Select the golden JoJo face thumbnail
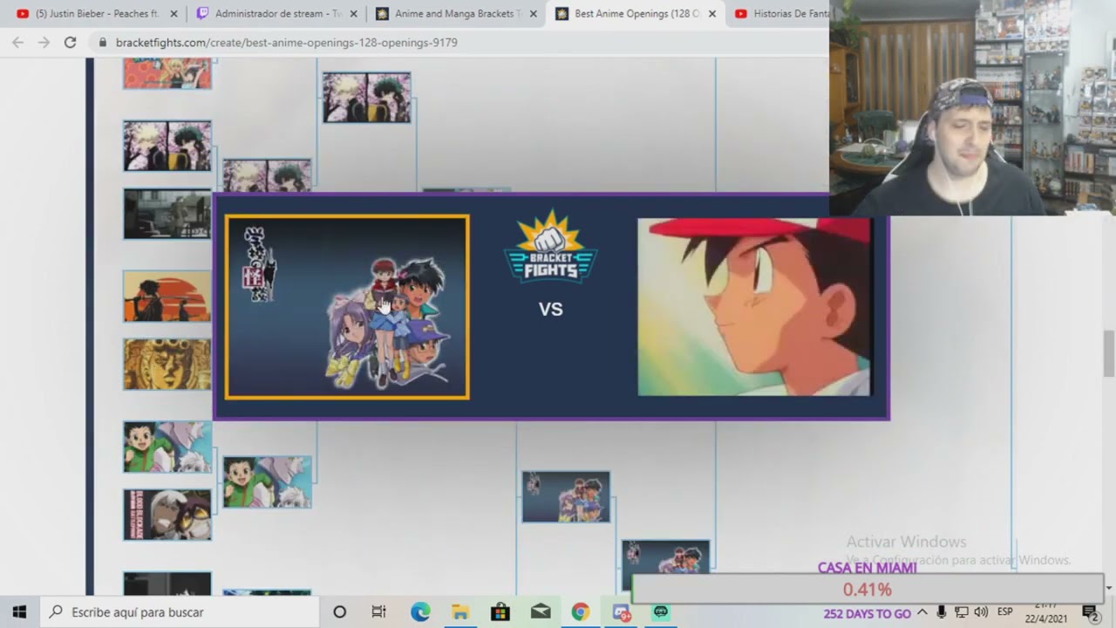This screenshot has width=1116, height=628. click(167, 364)
